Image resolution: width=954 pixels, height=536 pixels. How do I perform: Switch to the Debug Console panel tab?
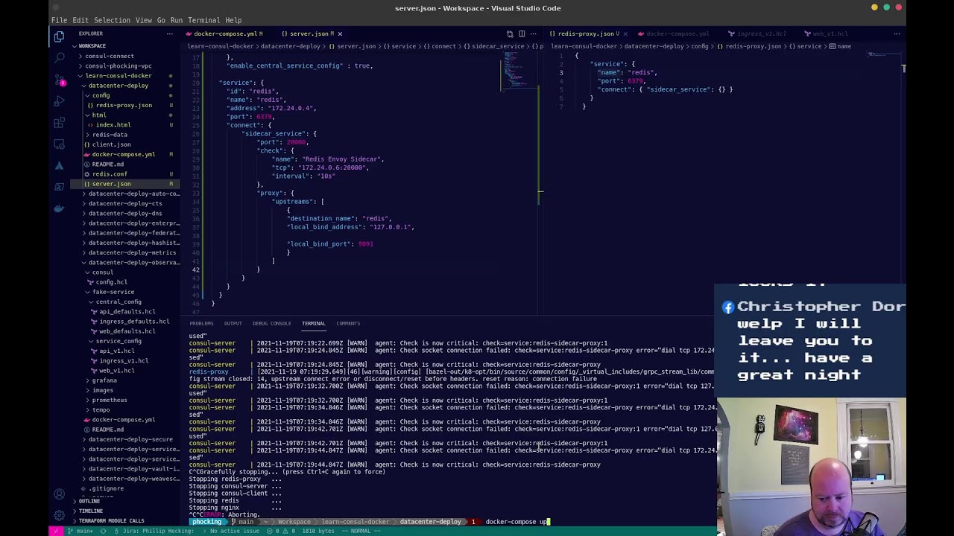(271, 323)
